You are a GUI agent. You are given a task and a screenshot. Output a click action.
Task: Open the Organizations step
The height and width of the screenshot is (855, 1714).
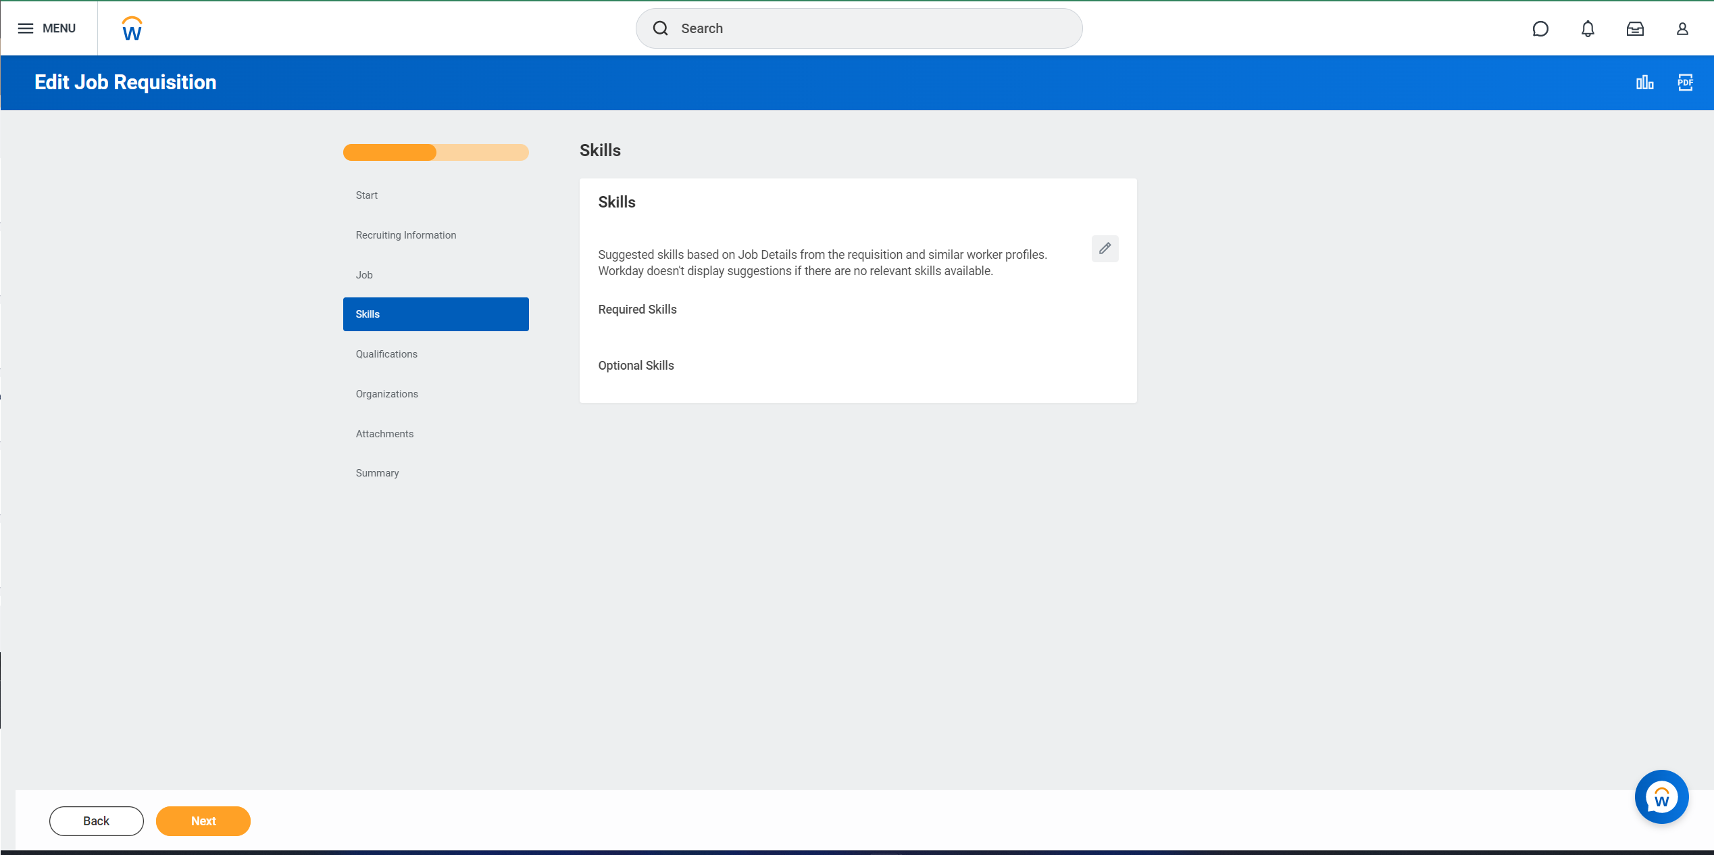point(386,393)
